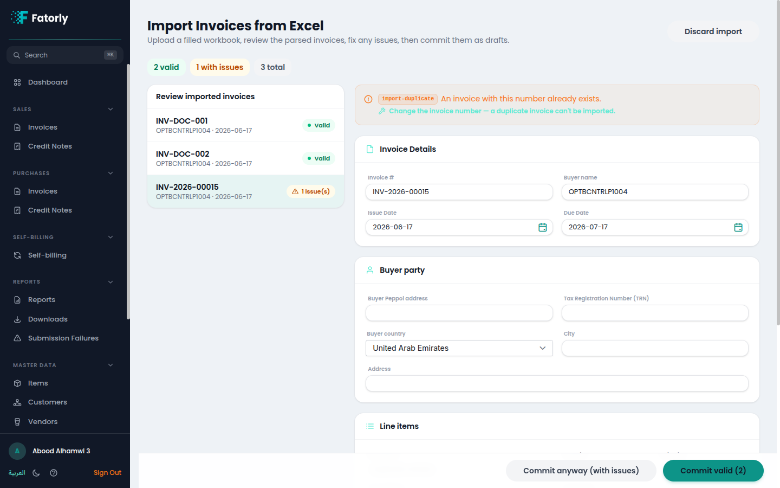The height and width of the screenshot is (488, 780).
Task: Collapse the MASTER DATA section chevron
Action: click(x=110, y=365)
